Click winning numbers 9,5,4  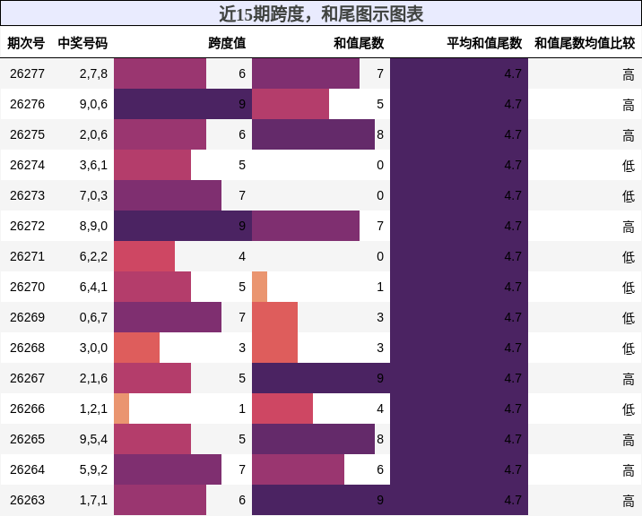coord(93,439)
